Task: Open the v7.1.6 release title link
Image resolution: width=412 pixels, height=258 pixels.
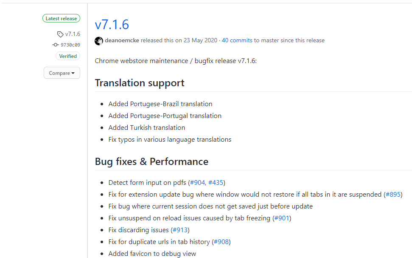Action: 112,25
